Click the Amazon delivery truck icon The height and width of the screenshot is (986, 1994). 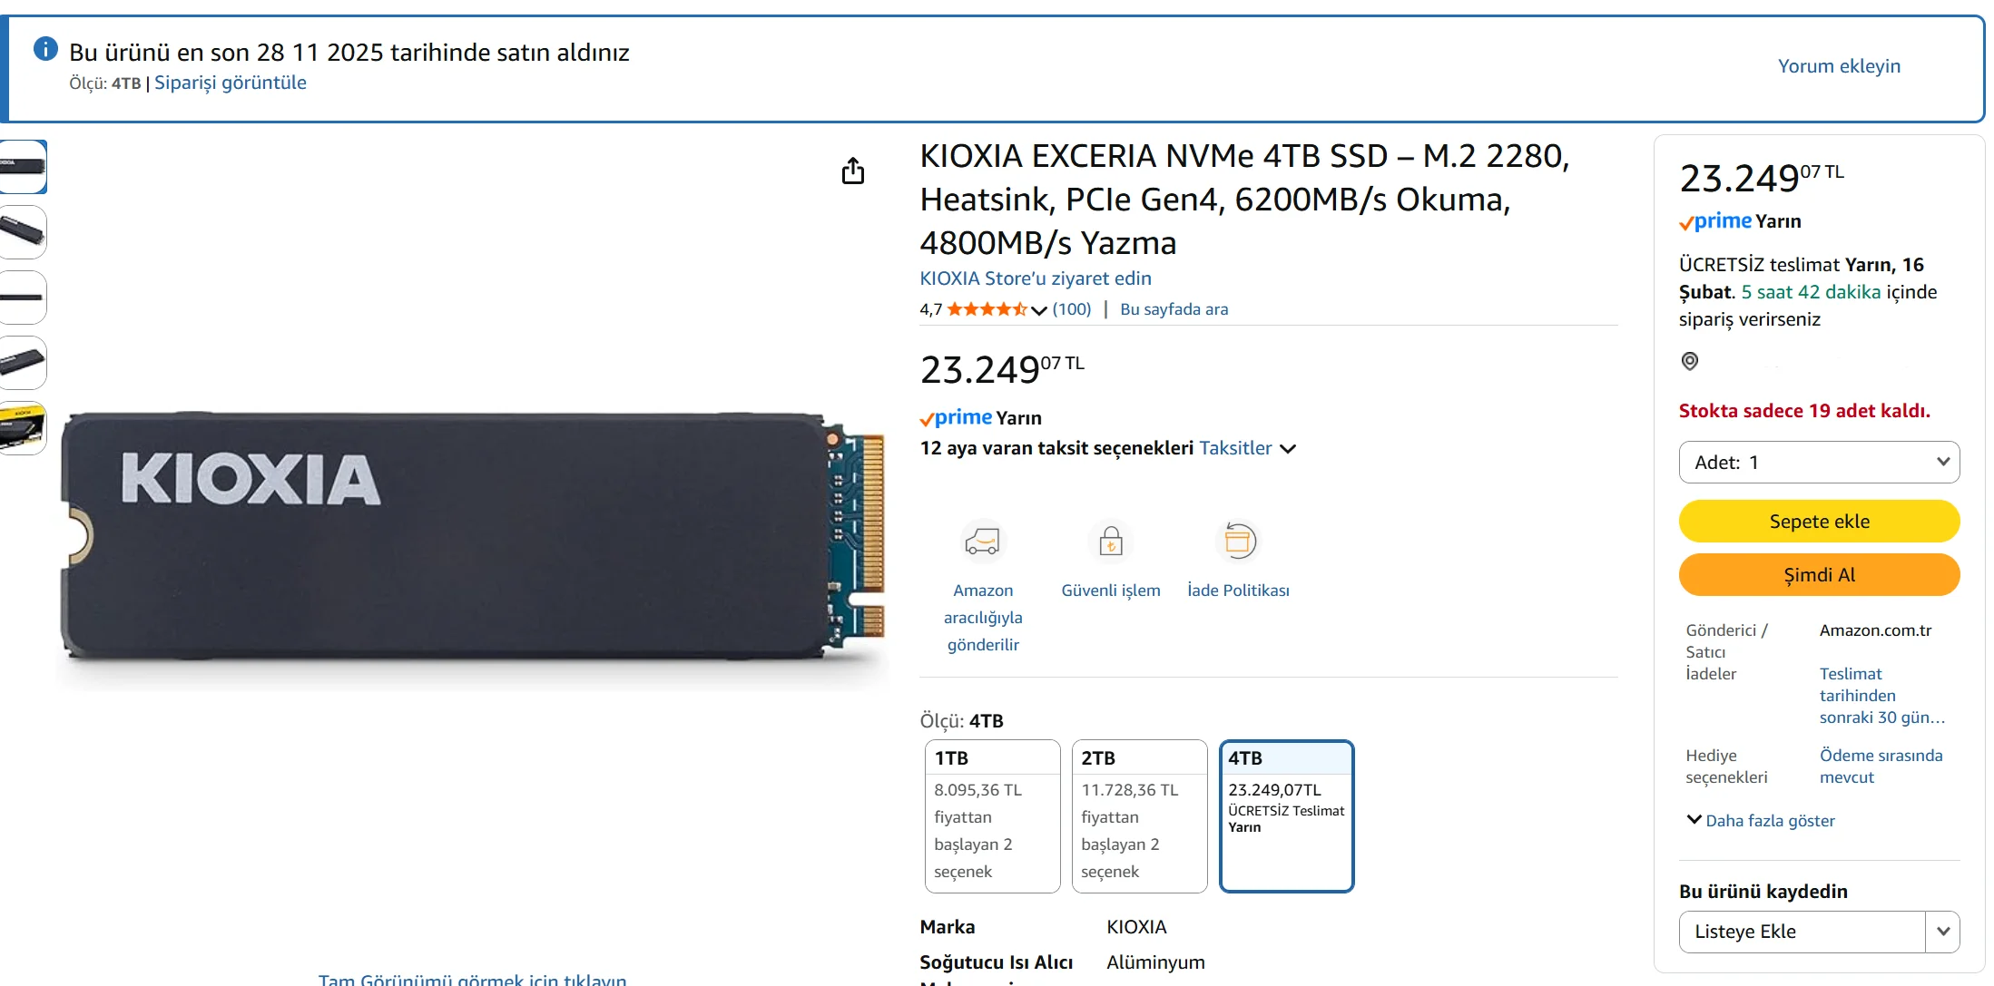(983, 542)
